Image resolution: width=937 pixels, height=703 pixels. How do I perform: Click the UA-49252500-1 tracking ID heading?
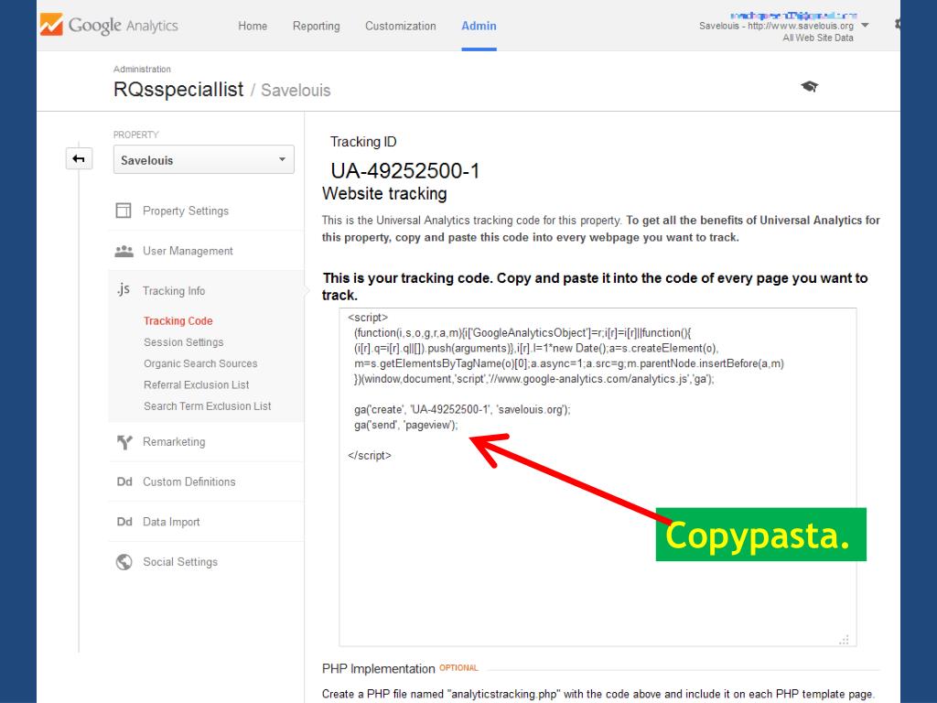405,171
